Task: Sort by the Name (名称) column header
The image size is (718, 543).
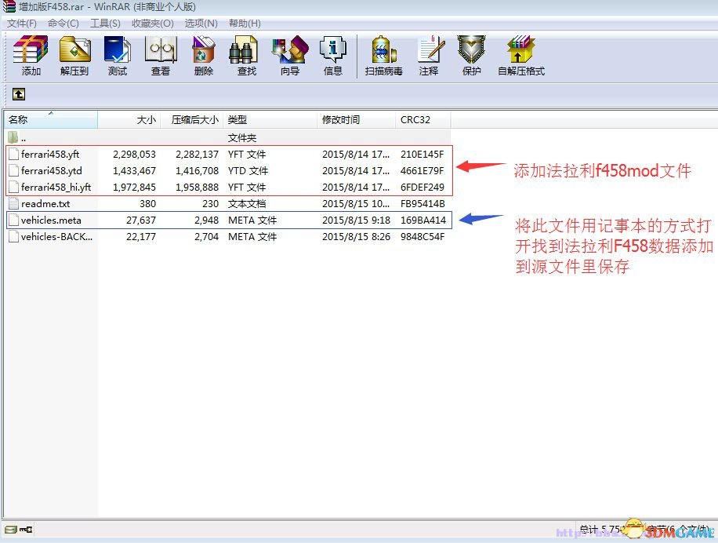Action: click(x=51, y=119)
